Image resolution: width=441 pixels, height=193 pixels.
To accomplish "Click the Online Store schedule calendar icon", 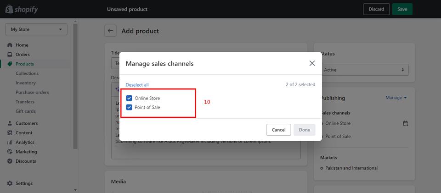I will [x=405, y=123].
